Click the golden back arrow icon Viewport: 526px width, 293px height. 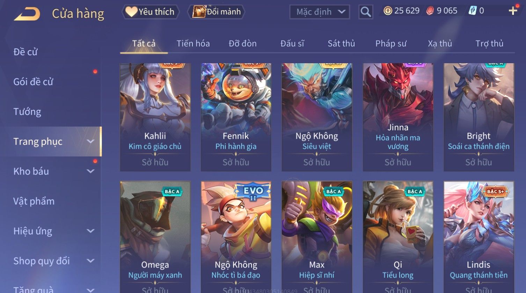pyautogui.click(x=27, y=14)
